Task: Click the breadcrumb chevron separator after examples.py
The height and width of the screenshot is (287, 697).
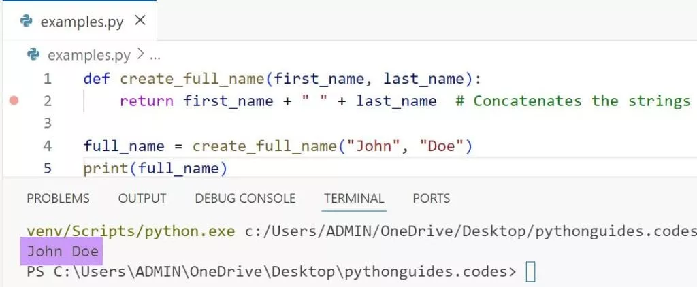Action: point(141,54)
